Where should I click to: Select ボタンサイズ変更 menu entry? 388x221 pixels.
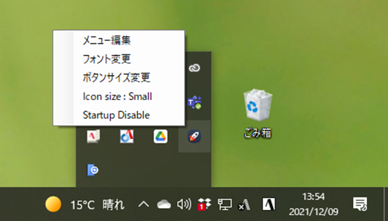116,77
